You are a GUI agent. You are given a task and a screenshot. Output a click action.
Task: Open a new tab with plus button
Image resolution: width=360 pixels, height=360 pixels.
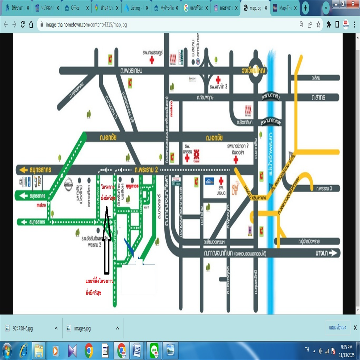tap(305, 8)
